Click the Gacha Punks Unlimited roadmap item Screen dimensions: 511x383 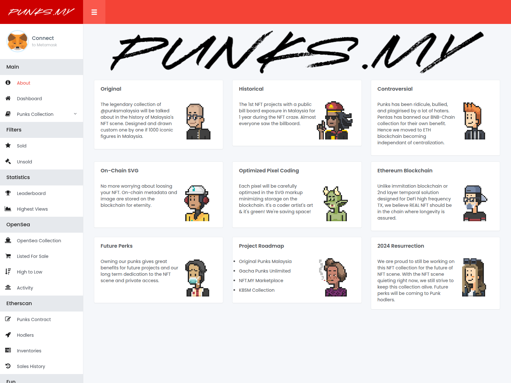pyautogui.click(x=265, y=271)
